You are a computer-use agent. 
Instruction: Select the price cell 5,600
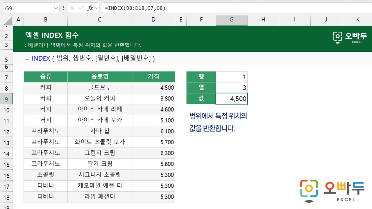coord(153,164)
